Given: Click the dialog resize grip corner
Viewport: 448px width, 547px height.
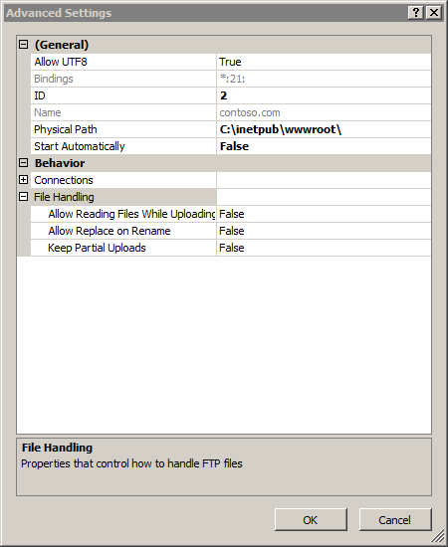Looking at the screenshot, I should [438, 537].
